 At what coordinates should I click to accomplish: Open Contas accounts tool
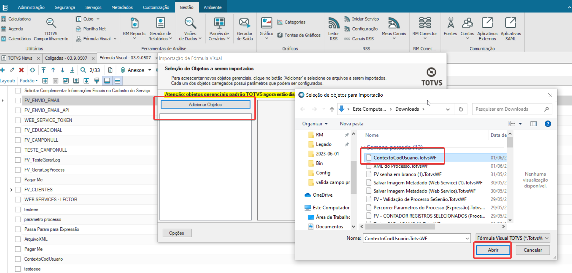pyautogui.click(x=467, y=28)
